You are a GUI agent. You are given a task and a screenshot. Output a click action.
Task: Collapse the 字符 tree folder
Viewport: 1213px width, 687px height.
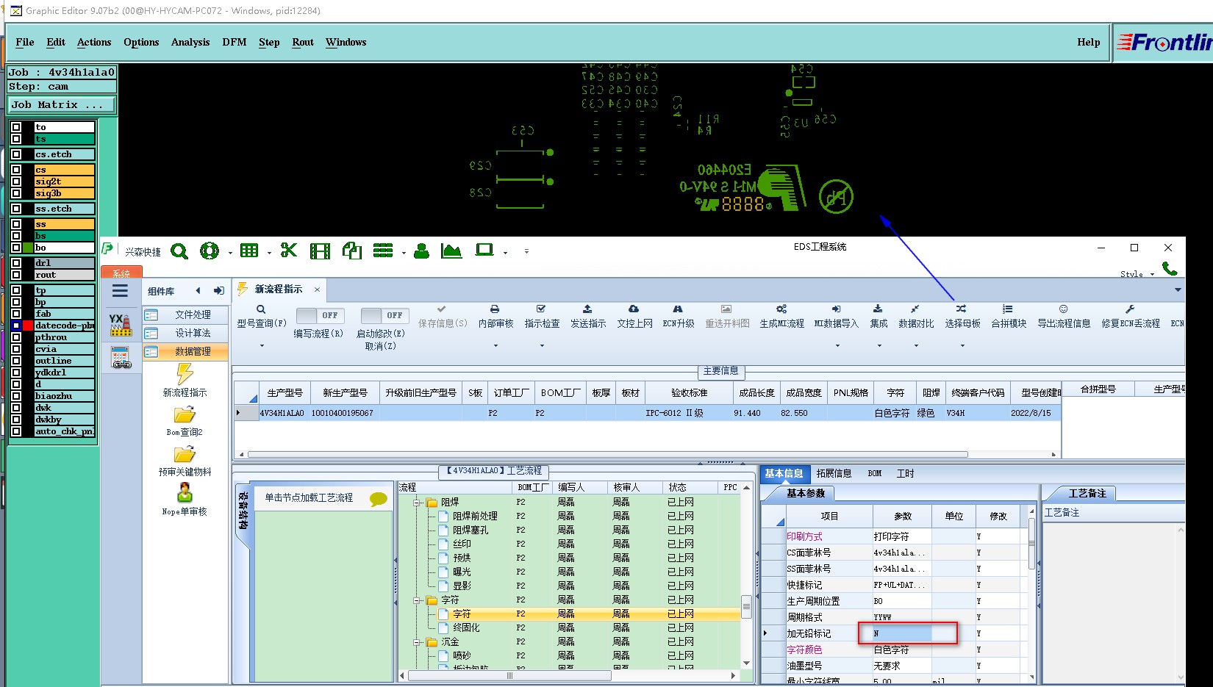pyautogui.click(x=417, y=600)
